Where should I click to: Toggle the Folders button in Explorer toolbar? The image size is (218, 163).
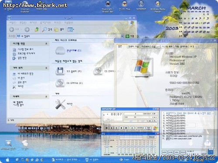(59, 30)
